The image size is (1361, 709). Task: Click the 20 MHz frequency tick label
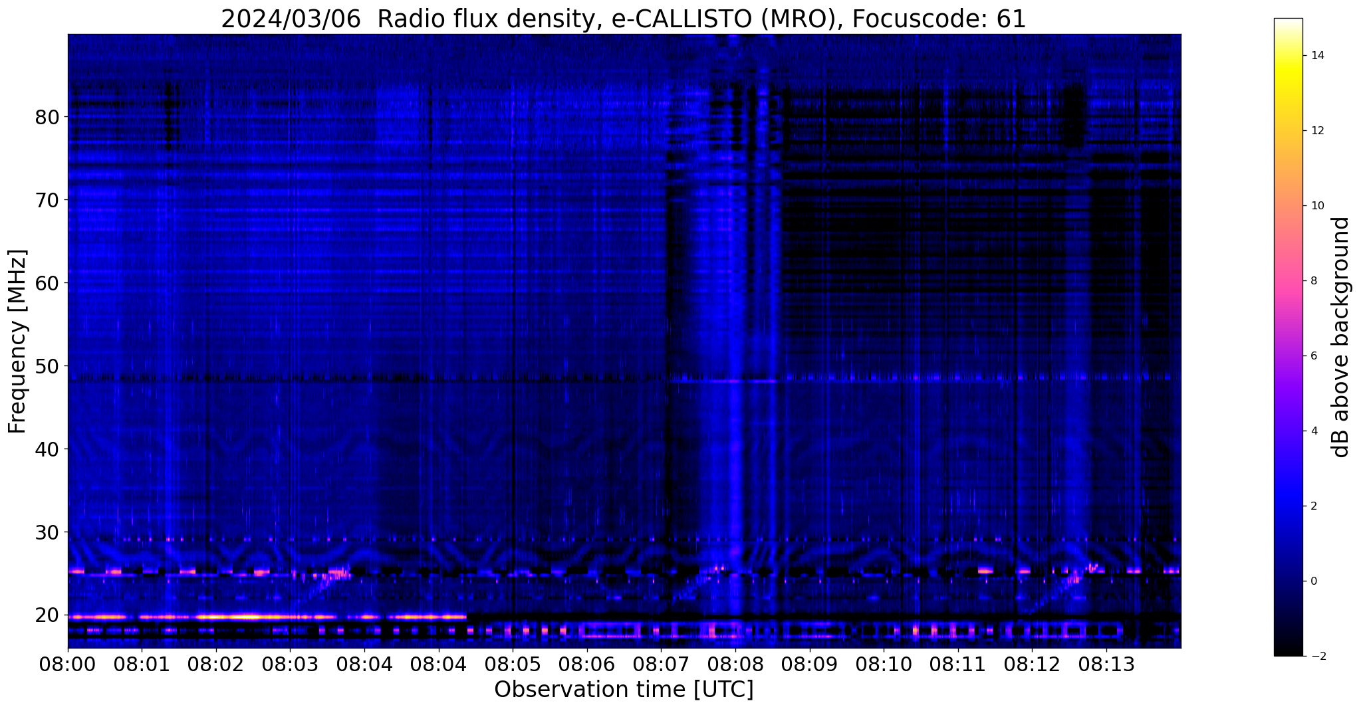tap(47, 615)
